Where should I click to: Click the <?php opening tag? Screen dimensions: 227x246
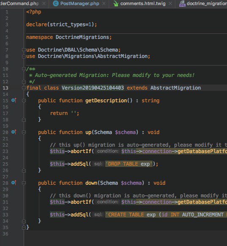(34, 12)
